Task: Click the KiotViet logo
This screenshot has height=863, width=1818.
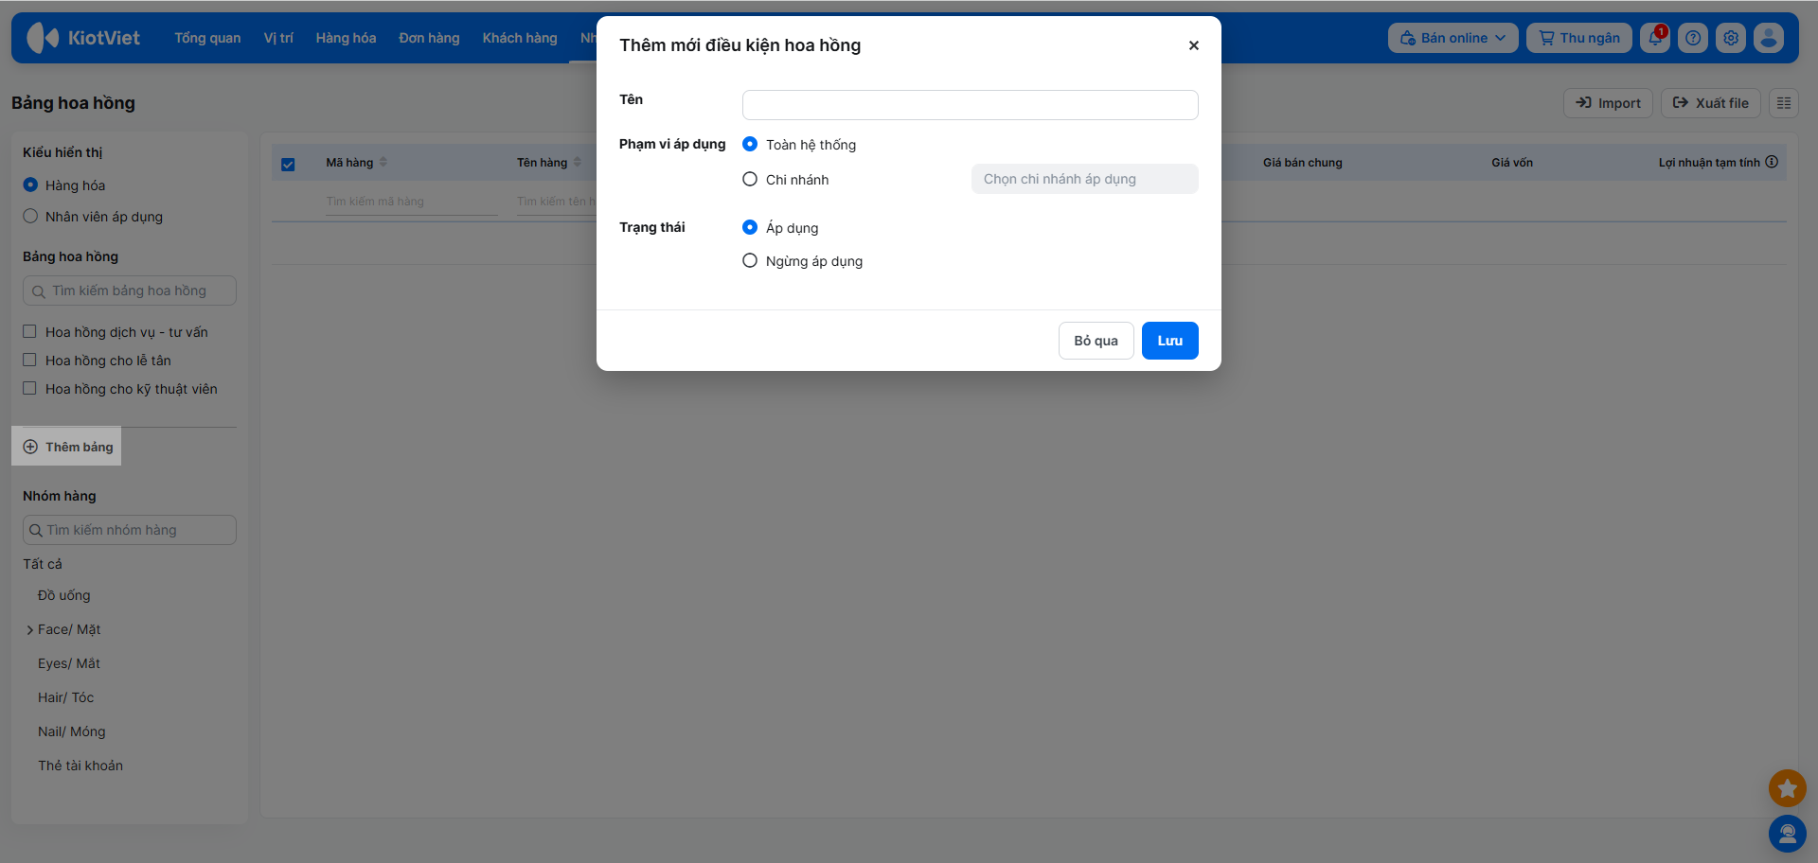Action: (83, 38)
